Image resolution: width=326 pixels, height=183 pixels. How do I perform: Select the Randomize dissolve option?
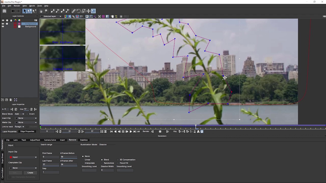102,163
